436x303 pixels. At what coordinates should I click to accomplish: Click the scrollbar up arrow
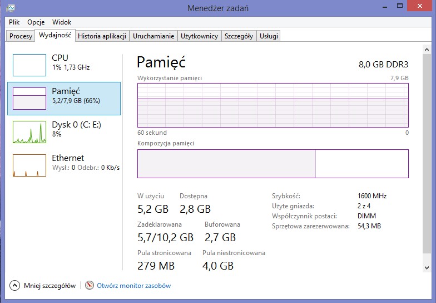[427, 50]
